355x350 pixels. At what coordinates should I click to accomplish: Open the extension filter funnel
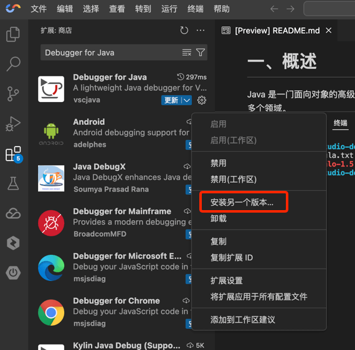click(x=201, y=52)
